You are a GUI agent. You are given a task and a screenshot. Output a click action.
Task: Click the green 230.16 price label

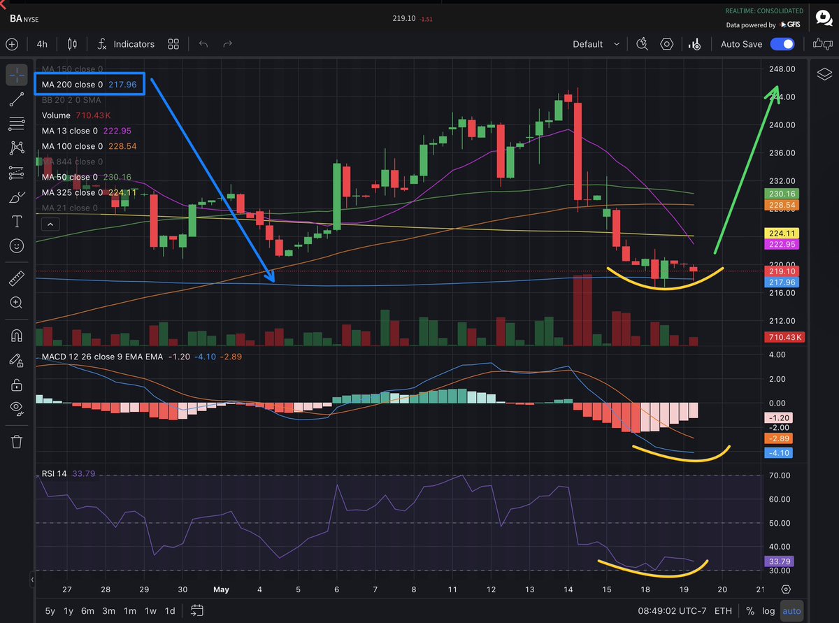tap(783, 194)
